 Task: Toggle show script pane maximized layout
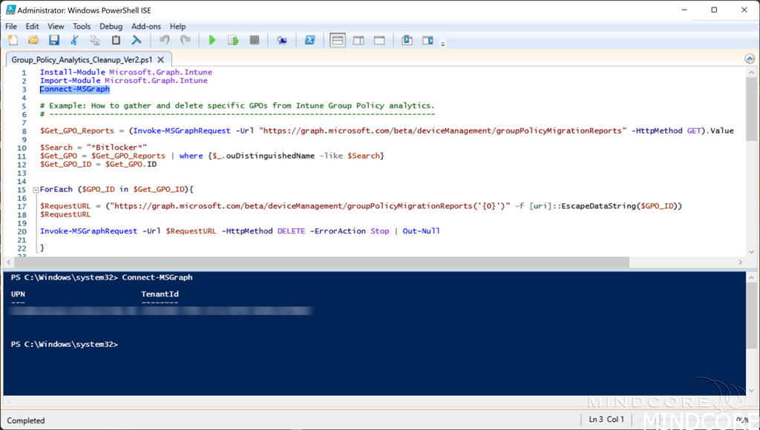379,40
